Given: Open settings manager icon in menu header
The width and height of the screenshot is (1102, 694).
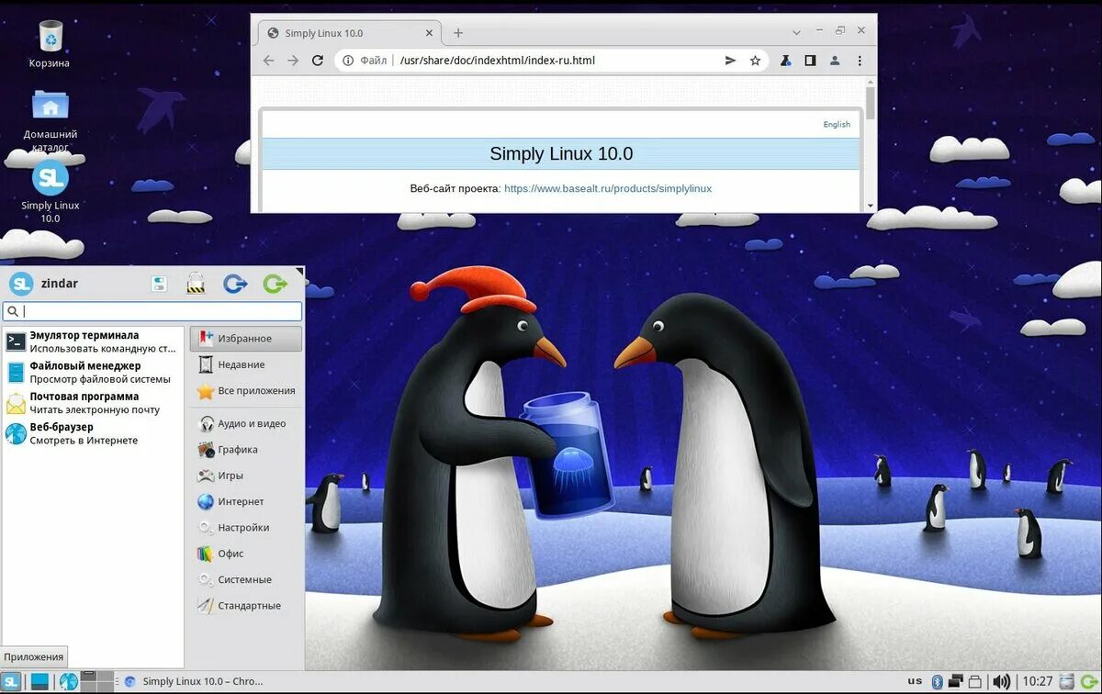Looking at the screenshot, I should (159, 284).
